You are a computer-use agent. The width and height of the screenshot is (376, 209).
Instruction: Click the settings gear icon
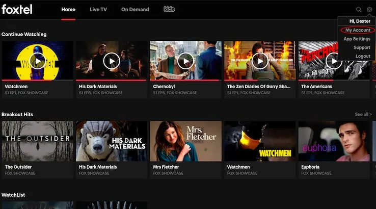[369, 10]
